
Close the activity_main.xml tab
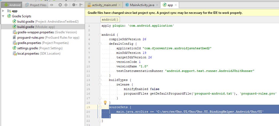click(119, 5)
